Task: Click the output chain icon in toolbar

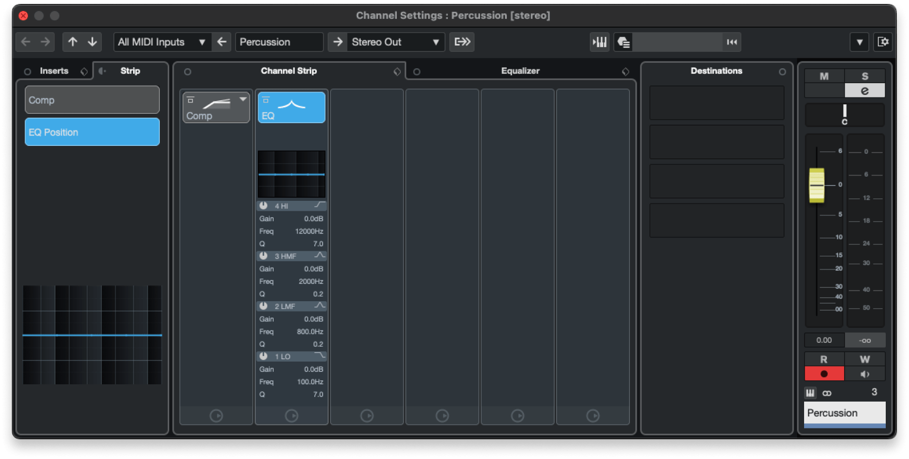Action: pyautogui.click(x=623, y=42)
